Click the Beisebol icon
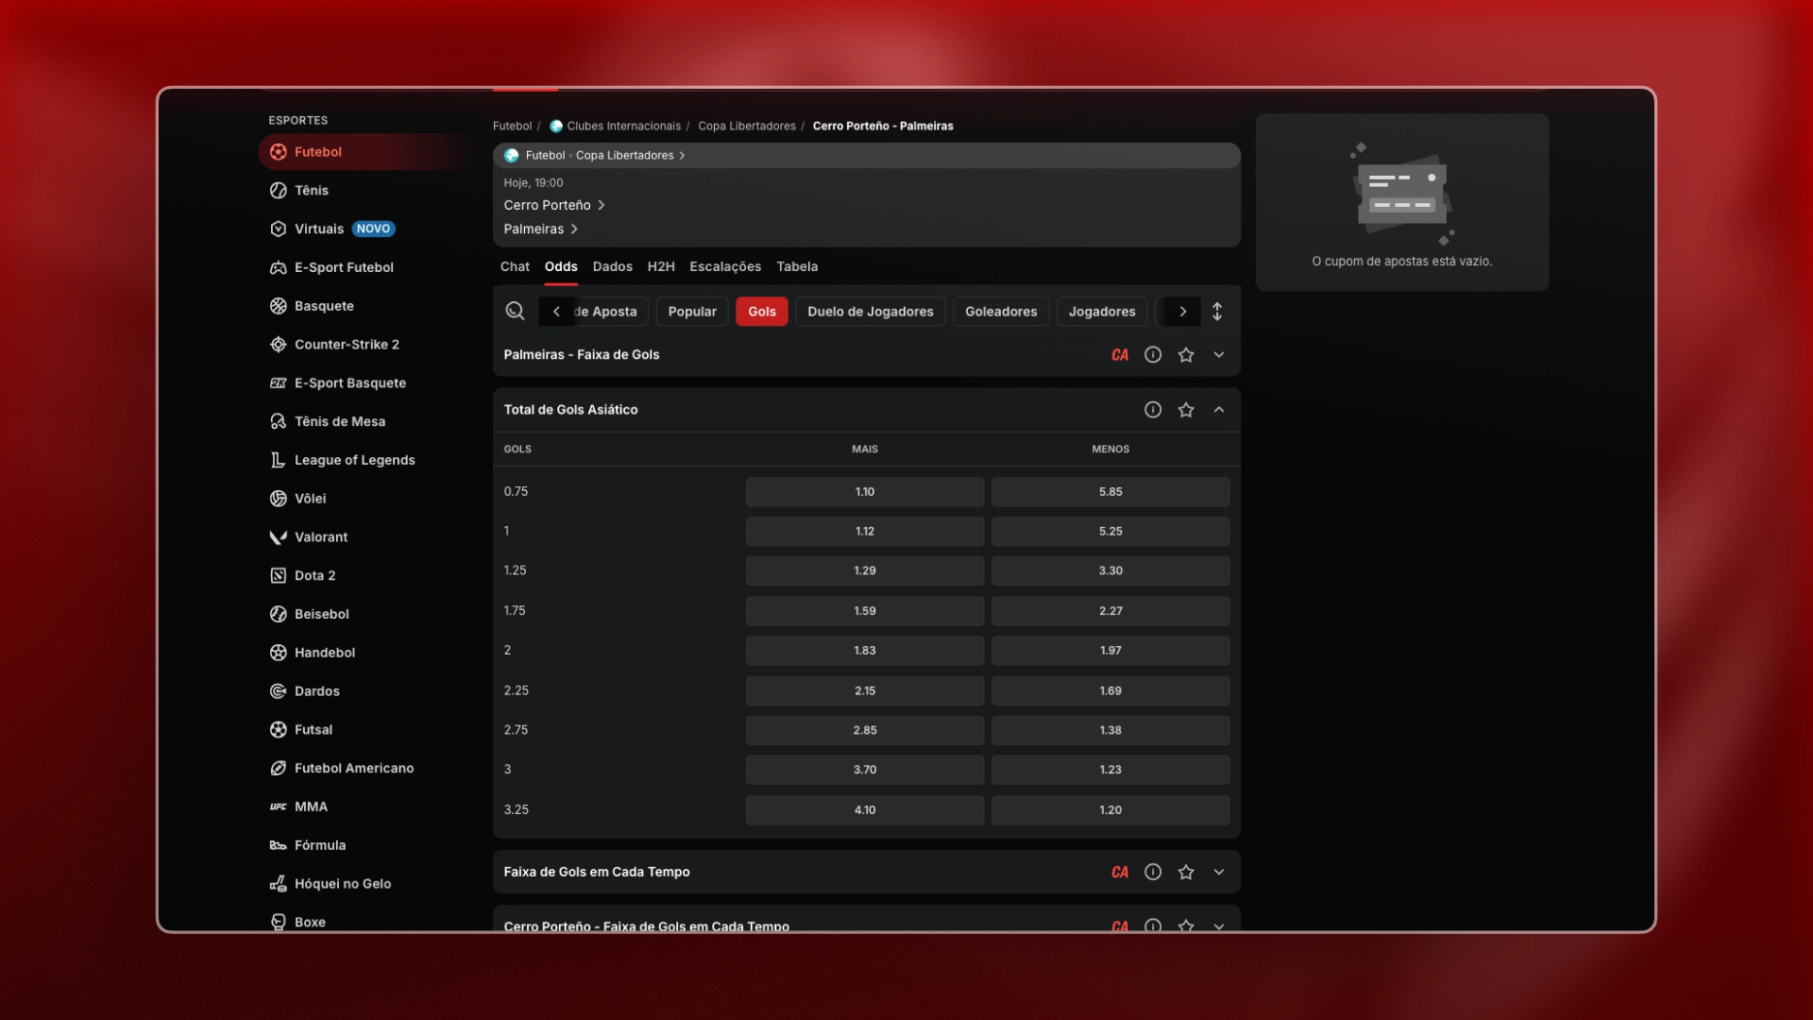 coord(278,614)
